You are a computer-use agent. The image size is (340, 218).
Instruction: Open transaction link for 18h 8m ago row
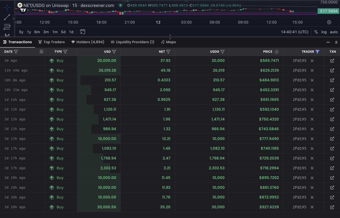332,80
